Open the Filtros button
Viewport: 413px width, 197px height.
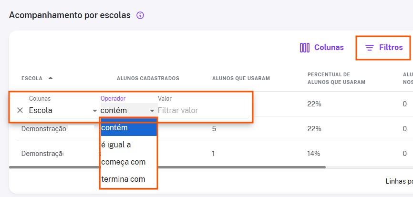[x=383, y=48]
